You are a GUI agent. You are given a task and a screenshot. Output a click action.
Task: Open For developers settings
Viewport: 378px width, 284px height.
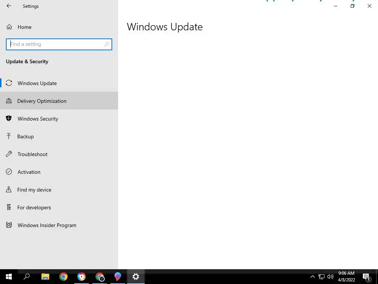pos(59,207)
